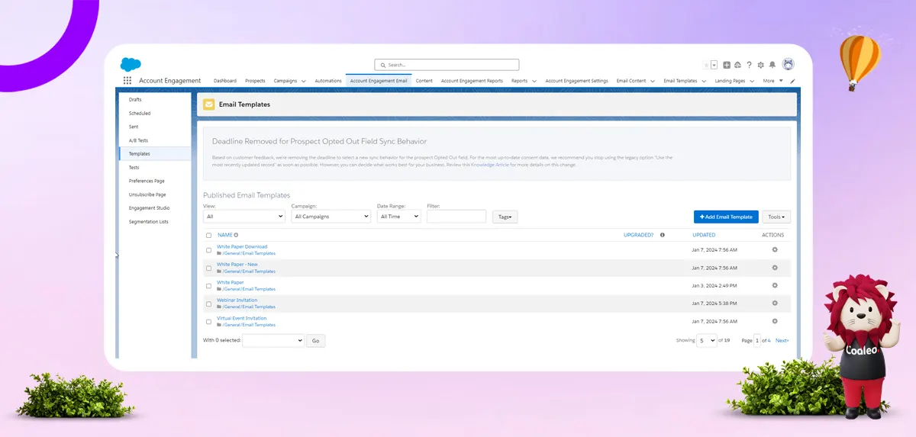Open actions gear for White Paper Download
This screenshot has width=916, height=437.
775,249
